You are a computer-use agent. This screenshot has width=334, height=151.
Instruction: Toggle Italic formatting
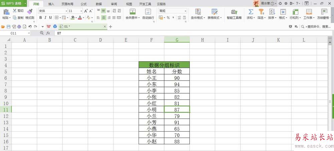[x=45, y=18]
